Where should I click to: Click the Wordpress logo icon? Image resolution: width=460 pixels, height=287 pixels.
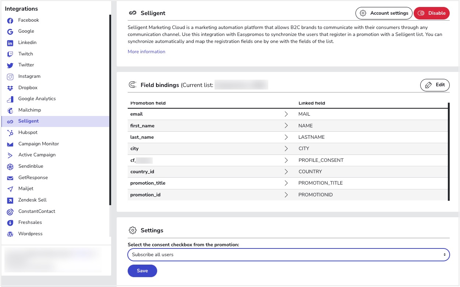point(10,234)
